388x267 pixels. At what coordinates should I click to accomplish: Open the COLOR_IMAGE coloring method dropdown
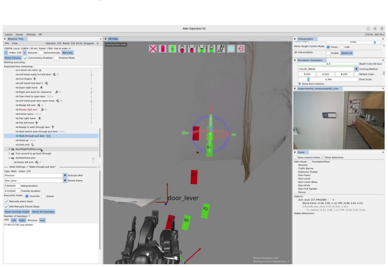pos(356,69)
